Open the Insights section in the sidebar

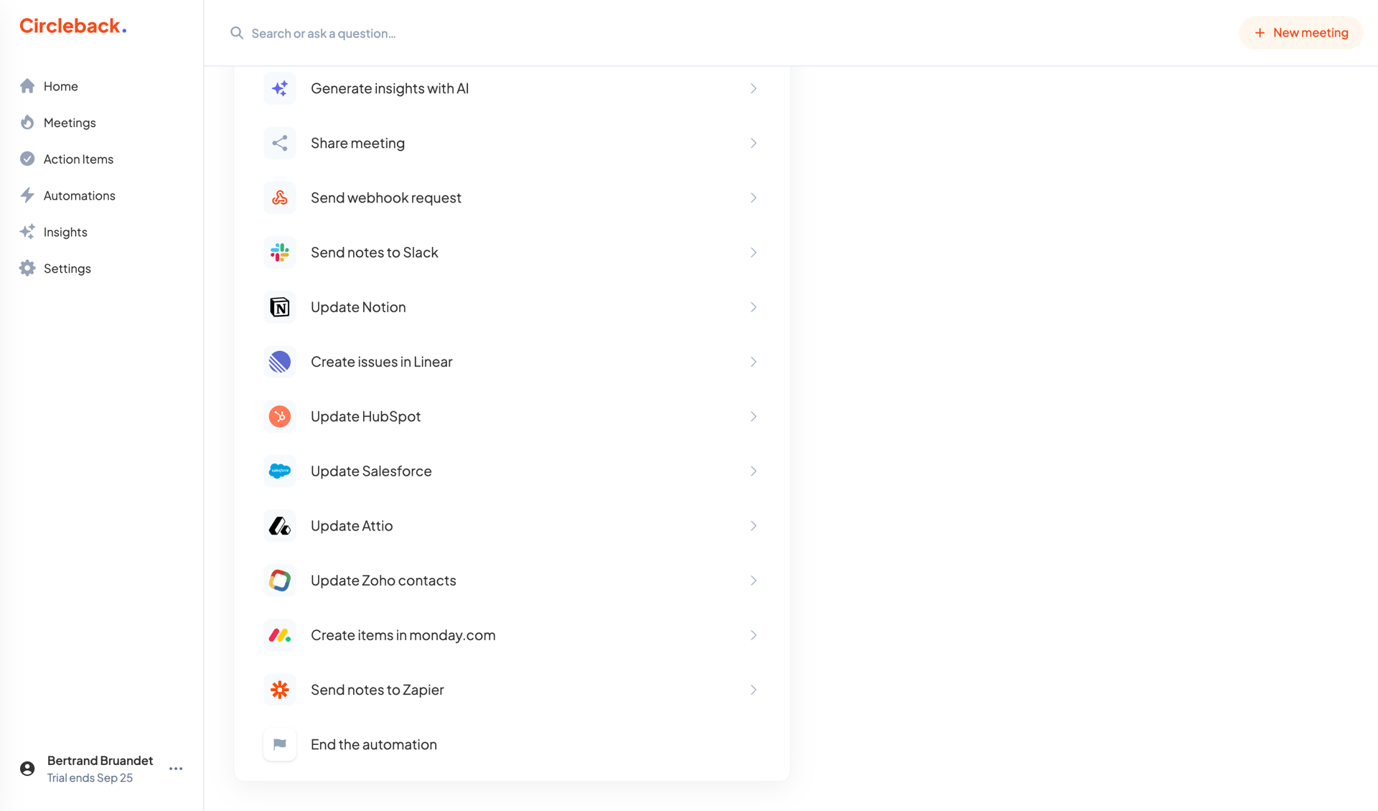pos(64,231)
